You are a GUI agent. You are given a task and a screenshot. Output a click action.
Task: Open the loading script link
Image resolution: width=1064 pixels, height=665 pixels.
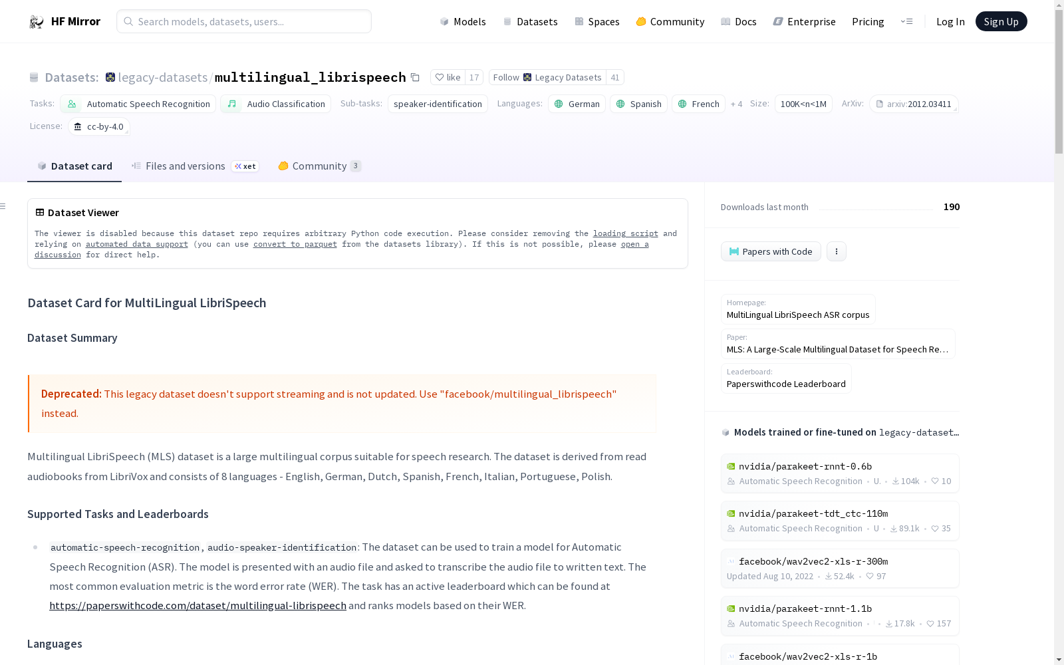coord(626,233)
